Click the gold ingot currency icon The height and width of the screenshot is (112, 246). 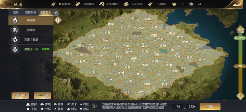point(174,4)
